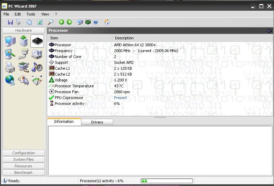
Task: Open the Power plug icon
Action: pos(24,80)
